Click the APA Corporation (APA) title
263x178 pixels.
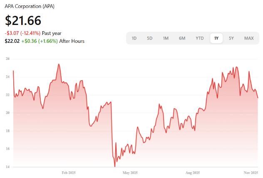tap(30, 7)
